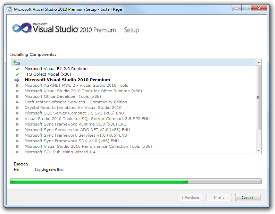
Task: Click the pending icon beside Sync Framework SDK v1.0
Action: [x=17, y=141]
